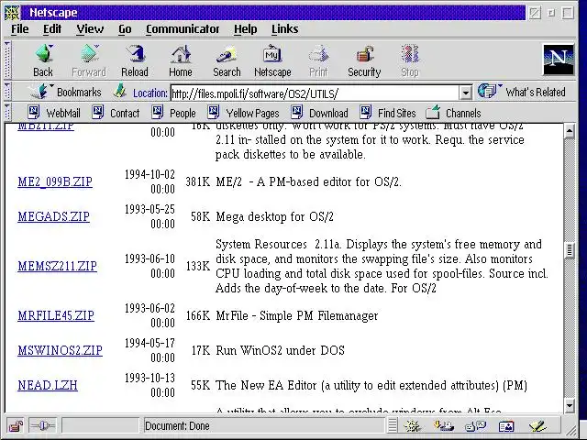Click 'Run WinOS2 under DOS' description
Viewport: 587px width, 440px height.
[281, 350]
